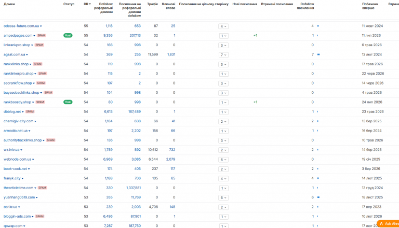Open 9,356 dofollow referring domains for ampedpages.com
The image size is (399, 228).
click(x=108, y=36)
